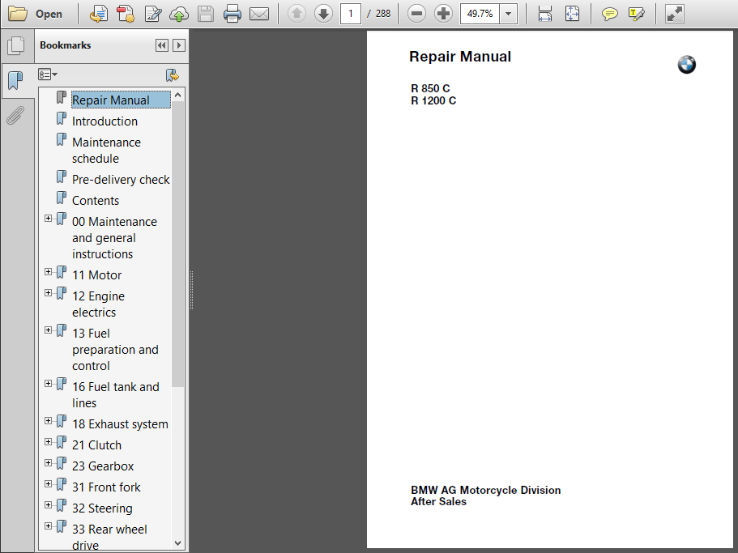Viewport: 738px width, 553px height.
Task: Jump to the Pre-delivery check bookmark
Action: (121, 180)
